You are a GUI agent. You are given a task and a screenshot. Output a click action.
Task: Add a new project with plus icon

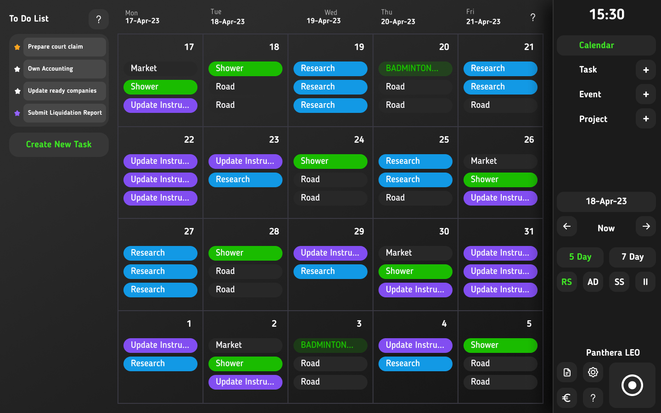[645, 119]
